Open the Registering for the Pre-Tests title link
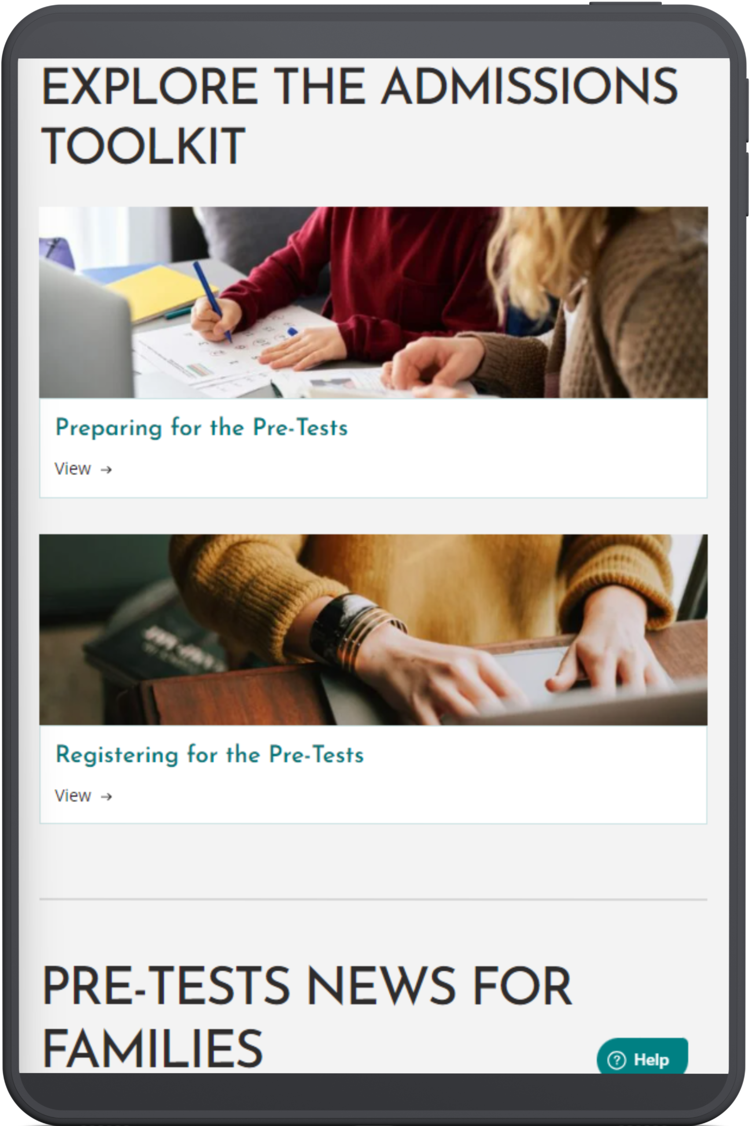Viewport: 750px width, 1126px height. pyautogui.click(x=210, y=755)
